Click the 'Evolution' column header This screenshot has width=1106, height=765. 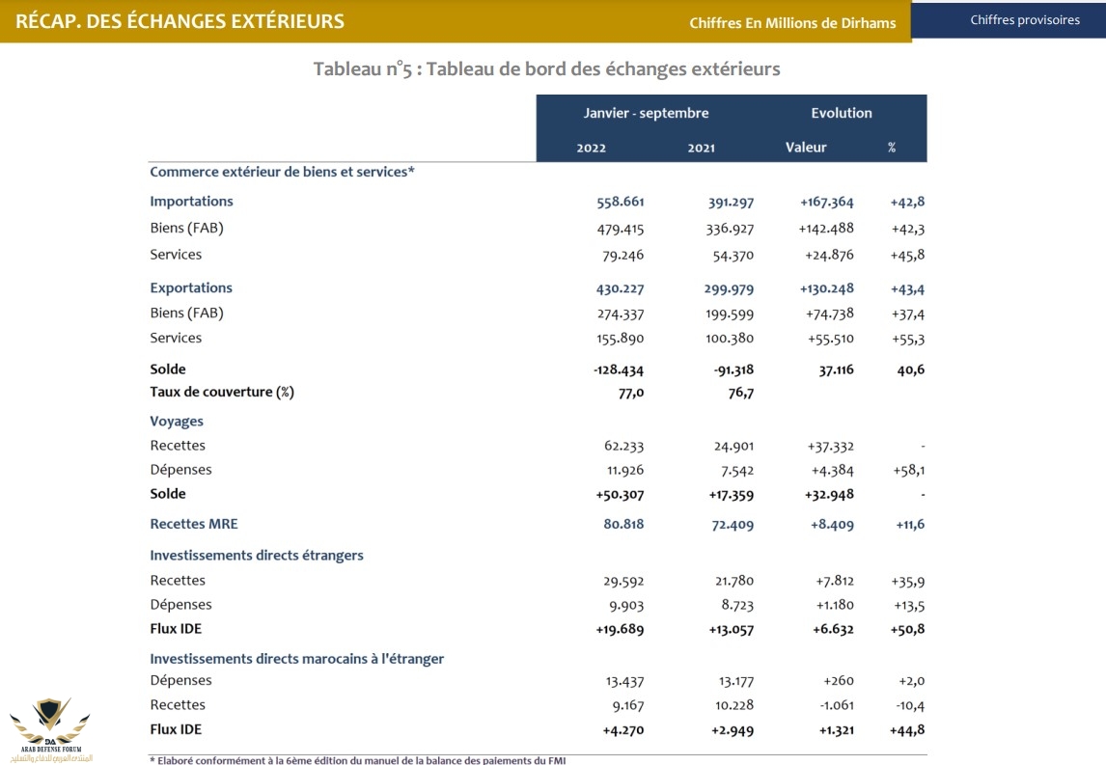841,113
